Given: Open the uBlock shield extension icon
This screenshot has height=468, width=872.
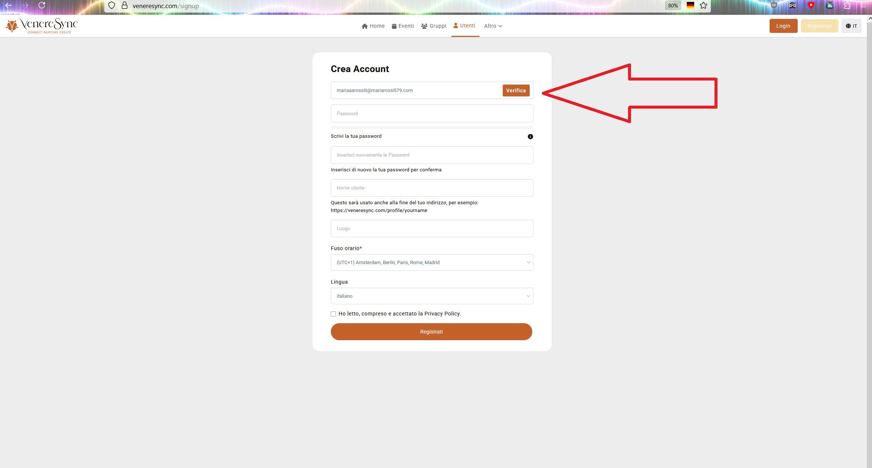Looking at the screenshot, I should click(774, 6).
